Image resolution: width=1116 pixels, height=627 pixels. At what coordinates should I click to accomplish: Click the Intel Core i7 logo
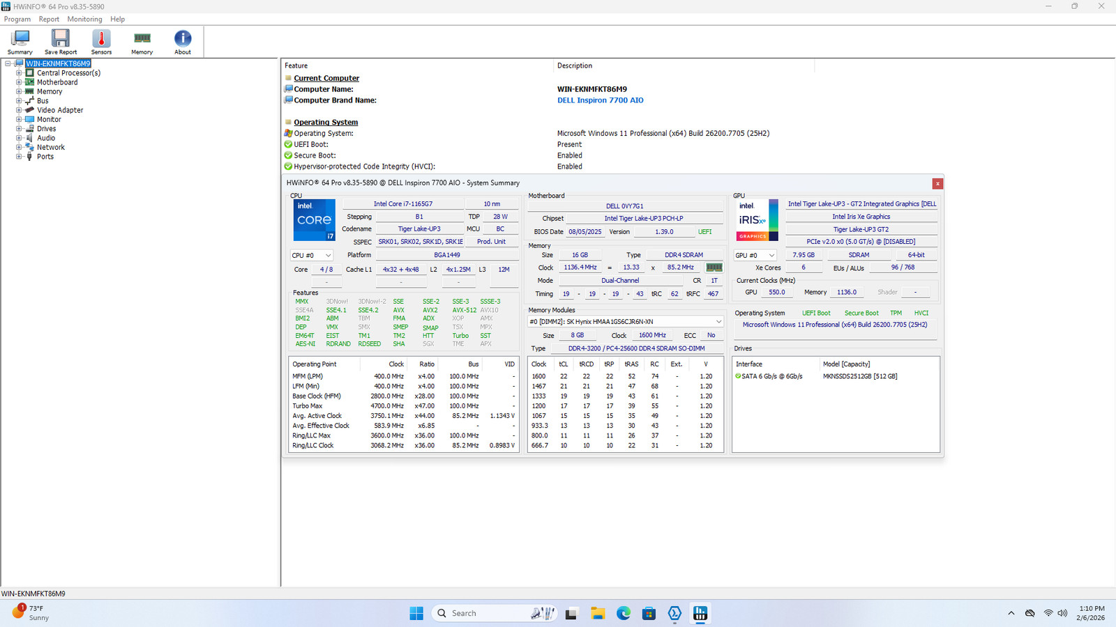click(314, 220)
